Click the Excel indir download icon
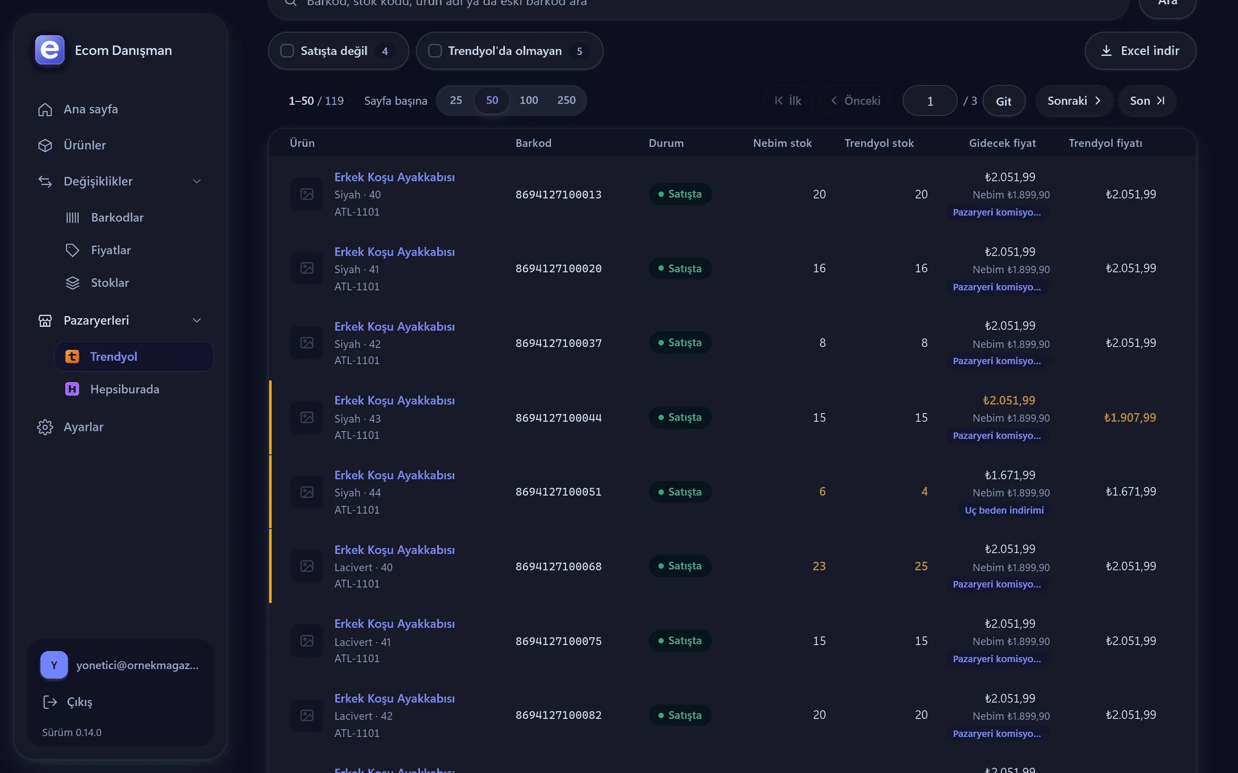The width and height of the screenshot is (1238, 773). pyautogui.click(x=1106, y=51)
